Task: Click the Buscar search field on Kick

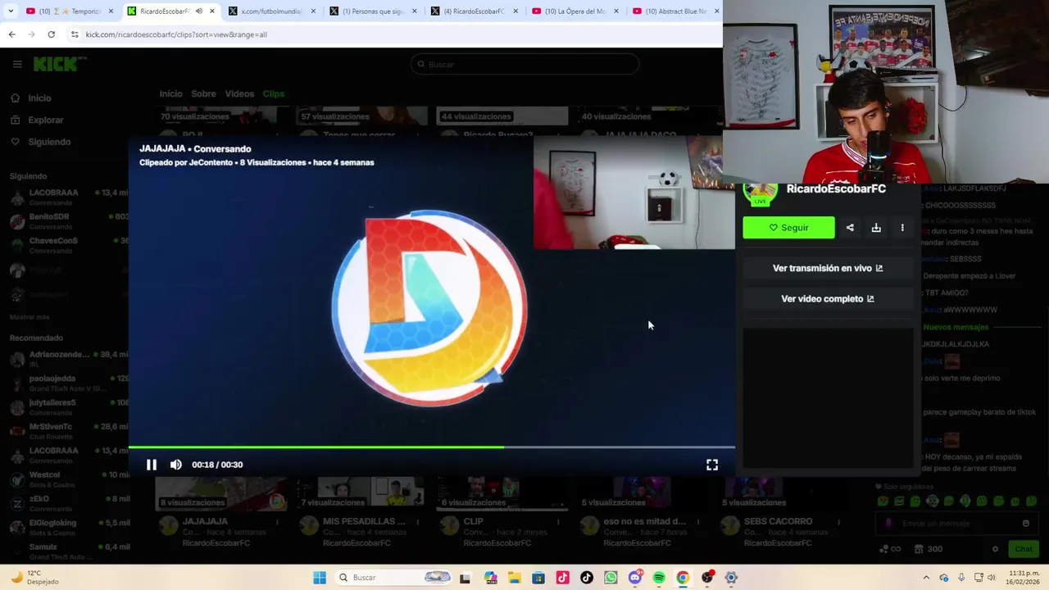Action: point(524,64)
